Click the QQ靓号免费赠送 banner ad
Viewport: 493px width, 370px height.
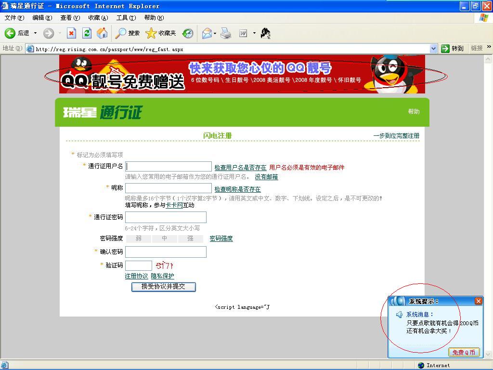pyautogui.click(x=242, y=74)
